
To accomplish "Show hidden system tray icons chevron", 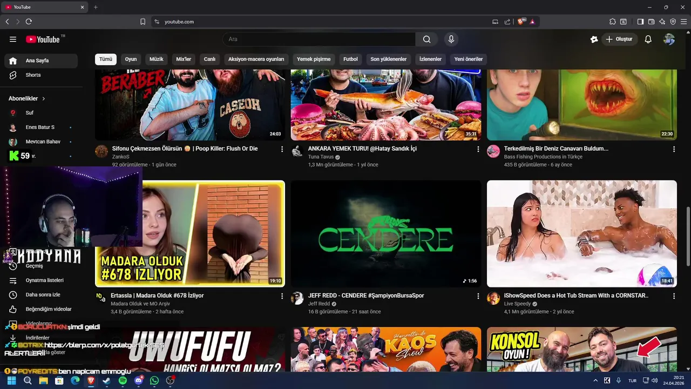I will 595,381.
